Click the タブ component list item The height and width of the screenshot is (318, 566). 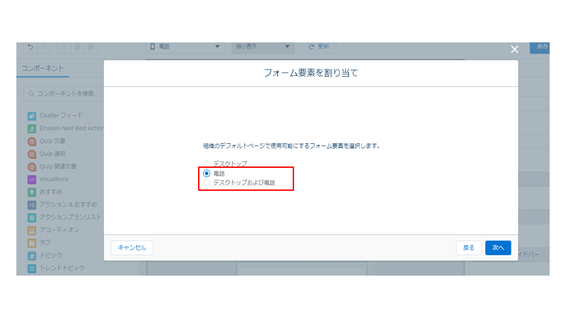click(45, 242)
